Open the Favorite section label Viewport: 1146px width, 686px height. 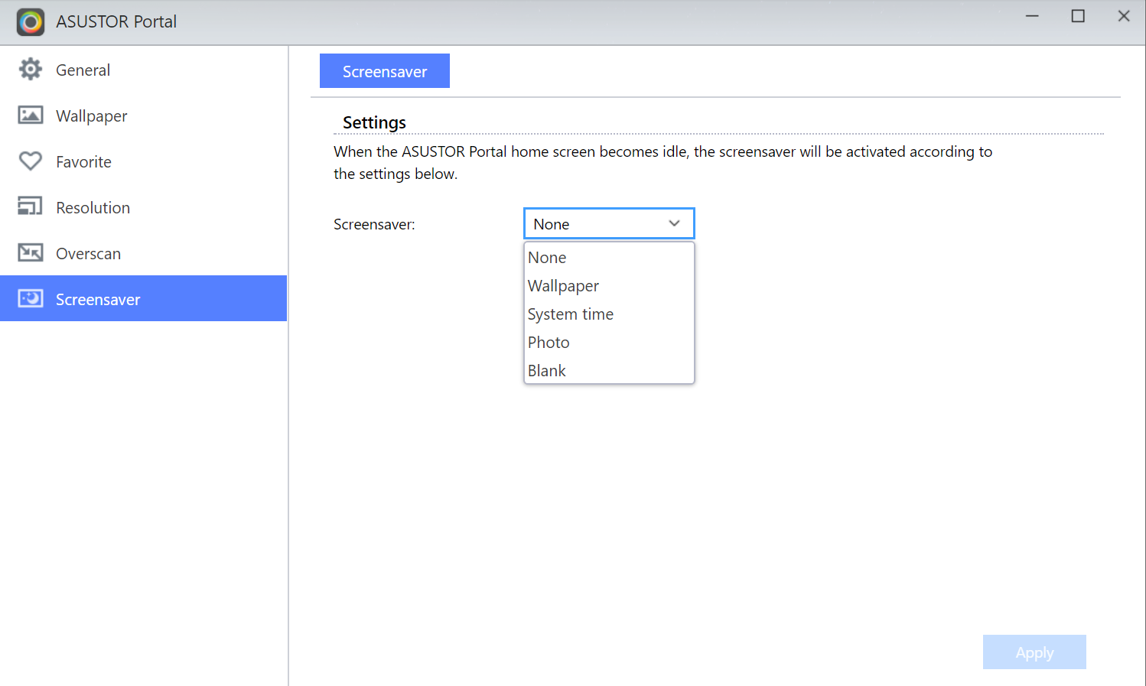tap(83, 161)
